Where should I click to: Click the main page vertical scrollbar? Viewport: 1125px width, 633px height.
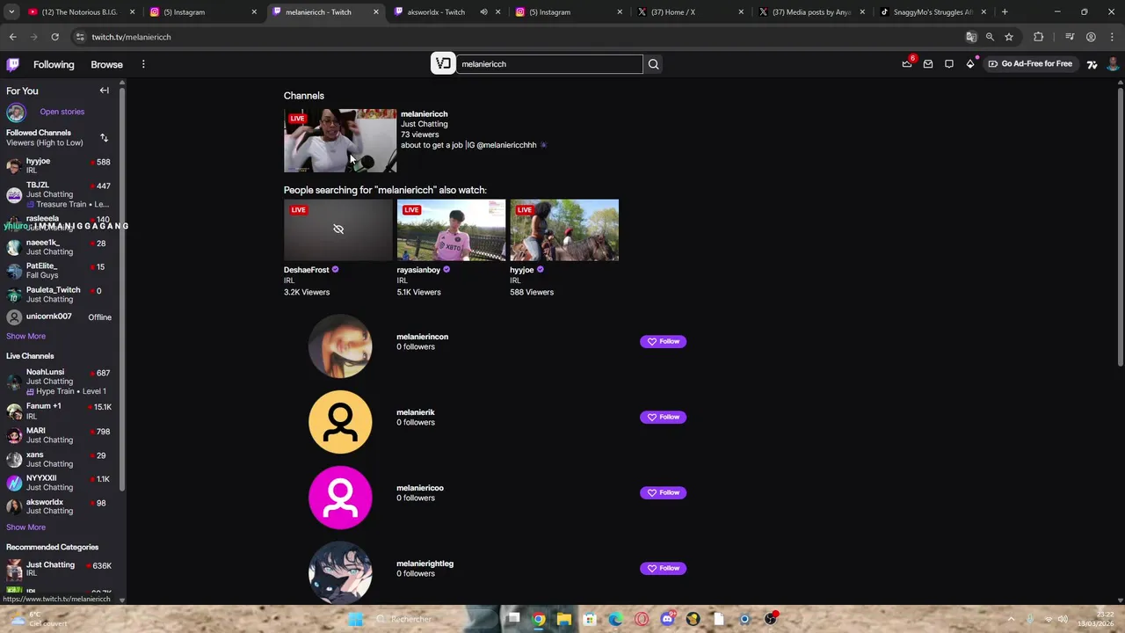(x=1120, y=227)
